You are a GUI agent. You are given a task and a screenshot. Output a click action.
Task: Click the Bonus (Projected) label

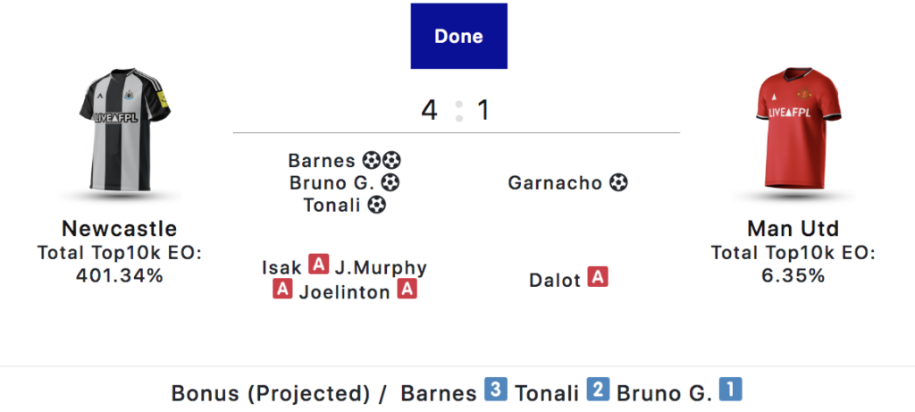(x=271, y=393)
